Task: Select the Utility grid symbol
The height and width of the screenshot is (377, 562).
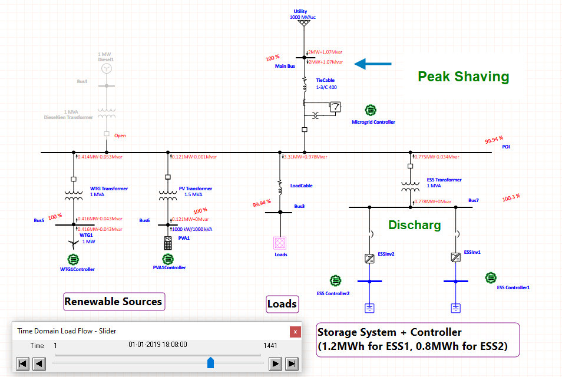Action: [x=305, y=25]
